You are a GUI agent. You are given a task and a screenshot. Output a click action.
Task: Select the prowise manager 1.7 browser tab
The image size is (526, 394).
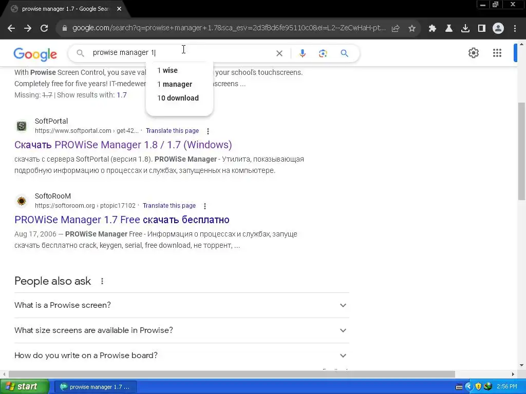click(65, 9)
